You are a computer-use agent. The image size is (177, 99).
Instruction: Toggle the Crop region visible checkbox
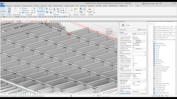pyautogui.click(x=133, y=59)
